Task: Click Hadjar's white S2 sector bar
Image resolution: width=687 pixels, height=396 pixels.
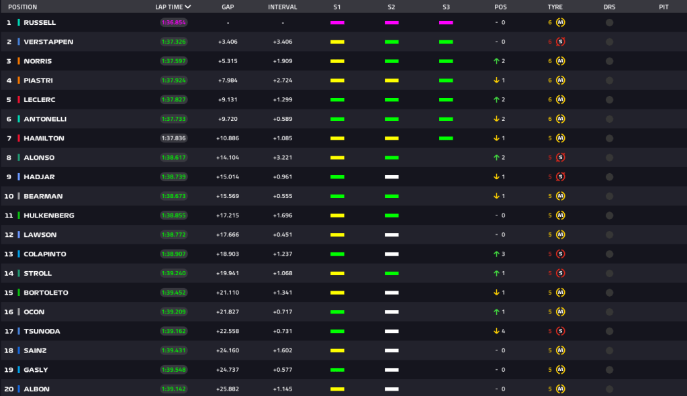Action: [x=392, y=177]
